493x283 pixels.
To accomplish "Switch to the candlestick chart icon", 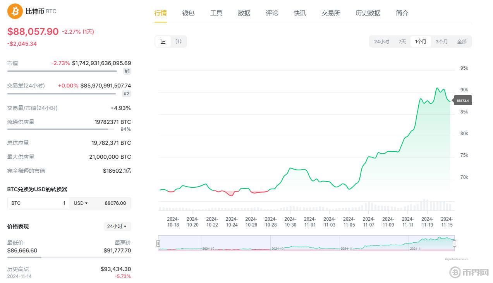I will click(x=178, y=41).
